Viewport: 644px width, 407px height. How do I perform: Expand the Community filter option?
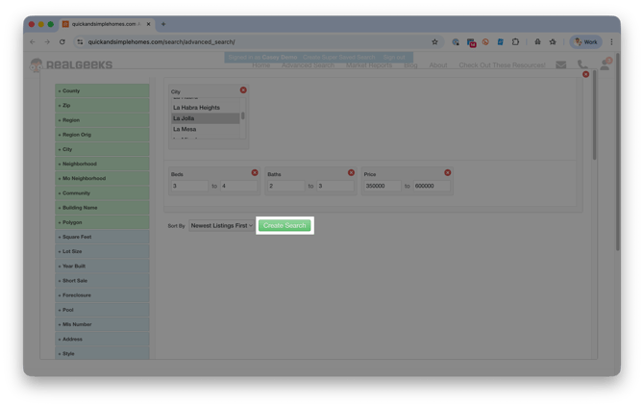point(102,192)
